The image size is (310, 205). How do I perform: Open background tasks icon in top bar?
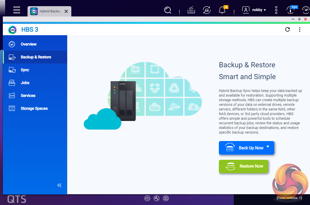coord(191,10)
